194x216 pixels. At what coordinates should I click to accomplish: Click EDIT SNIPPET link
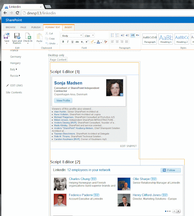click(128, 146)
